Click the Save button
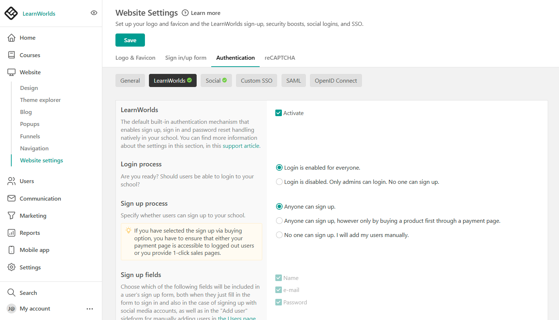559x320 pixels. 130,40
